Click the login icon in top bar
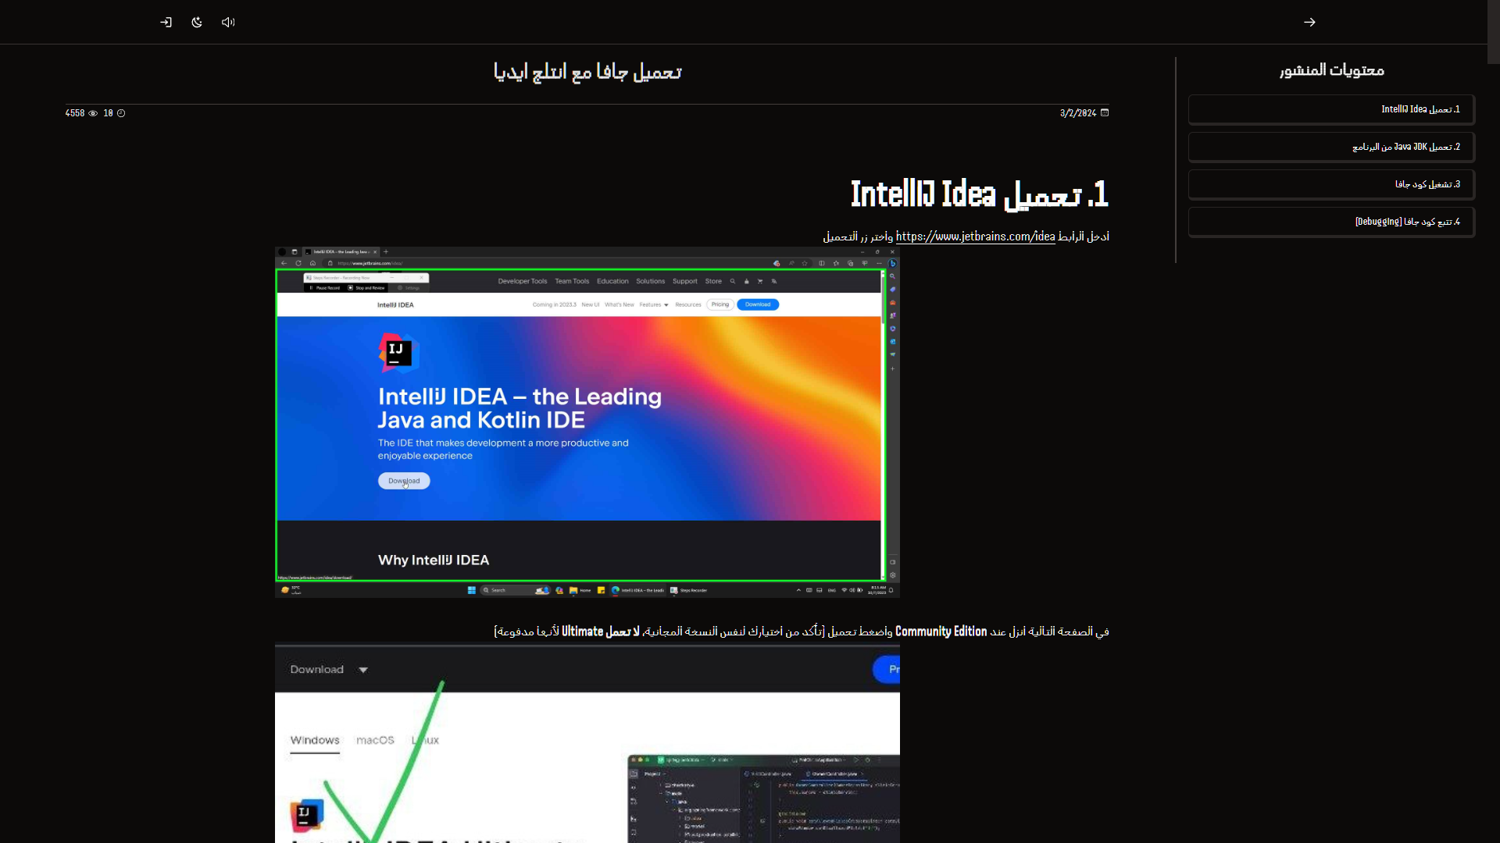 pos(166,22)
